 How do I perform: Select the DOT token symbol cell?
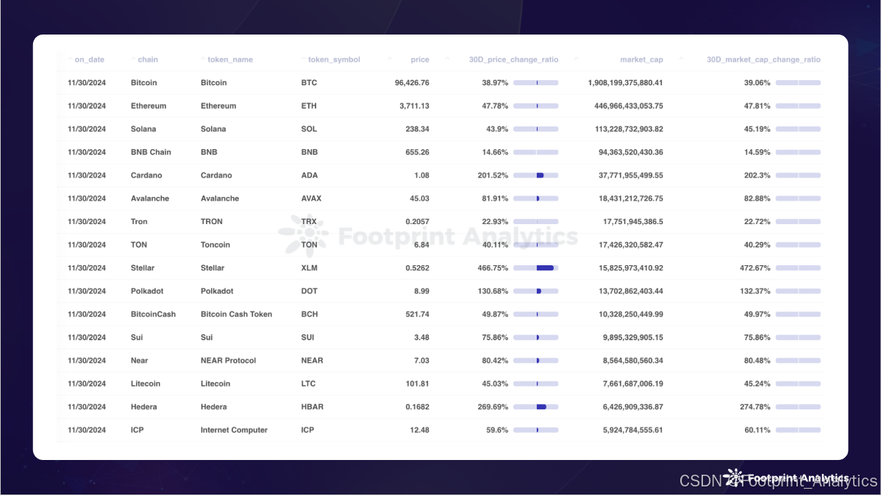click(309, 291)
